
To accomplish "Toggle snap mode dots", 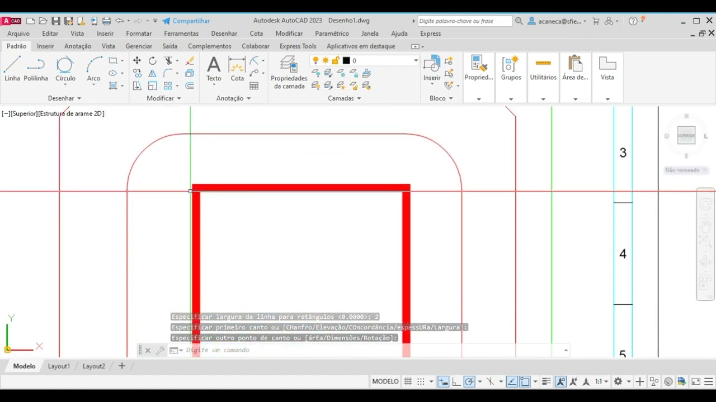I will click(x=421, y=381).
